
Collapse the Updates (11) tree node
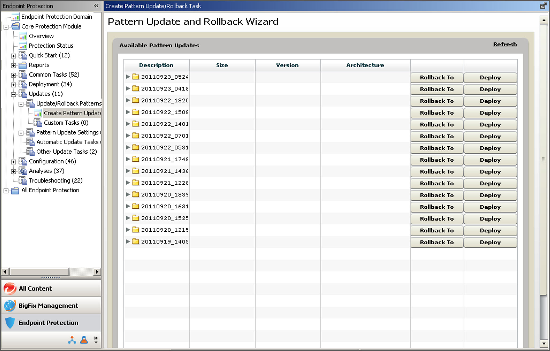point(13,94)
